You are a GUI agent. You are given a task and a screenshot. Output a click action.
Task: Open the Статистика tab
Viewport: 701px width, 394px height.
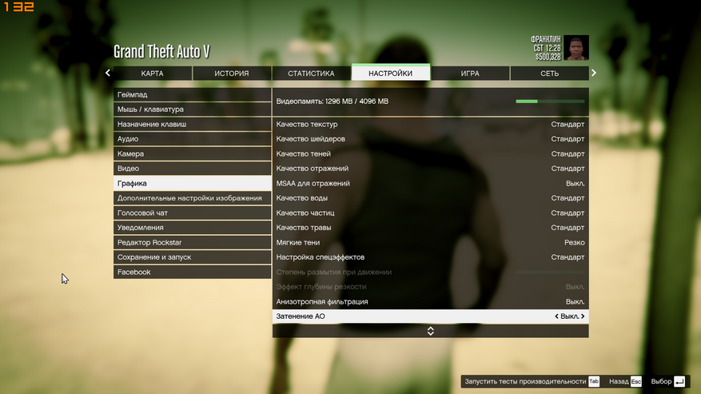pyautogui.click(x=311, y=74)
